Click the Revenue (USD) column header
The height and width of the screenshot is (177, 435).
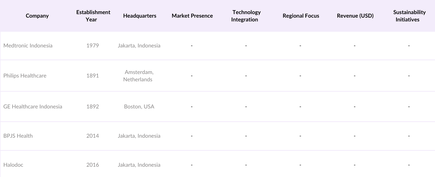coord(355,16)
